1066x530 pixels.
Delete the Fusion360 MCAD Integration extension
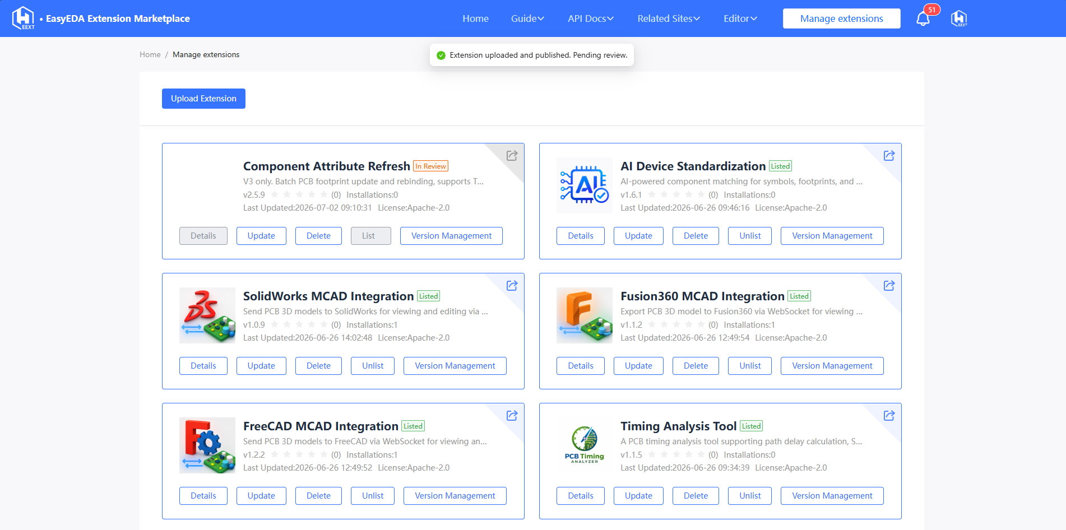pyautogui.click(x=696, y=366)
